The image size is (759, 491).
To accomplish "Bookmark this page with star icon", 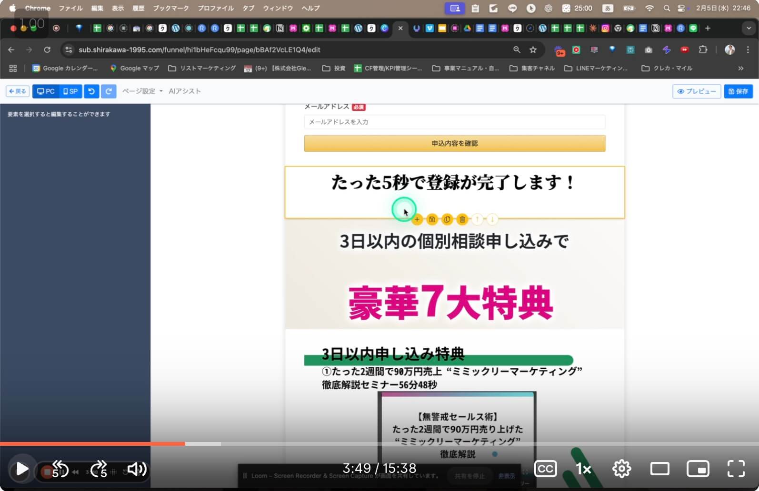I will [533, 49].
